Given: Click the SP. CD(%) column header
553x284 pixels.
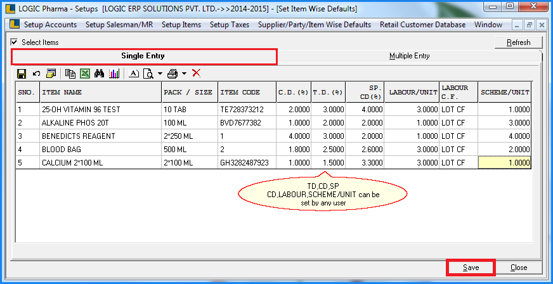Looking at the screenshot, I should [365, 93].
